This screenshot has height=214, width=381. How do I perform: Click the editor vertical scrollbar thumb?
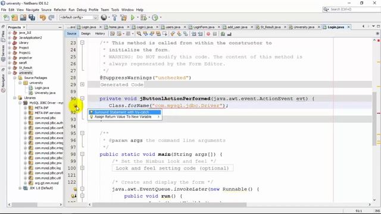(374, 119)
